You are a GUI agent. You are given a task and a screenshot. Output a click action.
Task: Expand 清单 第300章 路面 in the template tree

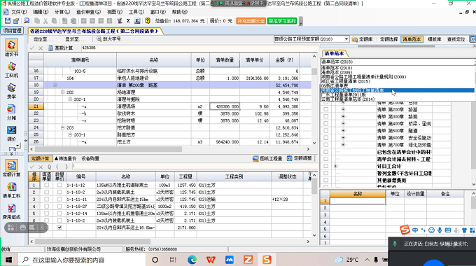[343, 117]
